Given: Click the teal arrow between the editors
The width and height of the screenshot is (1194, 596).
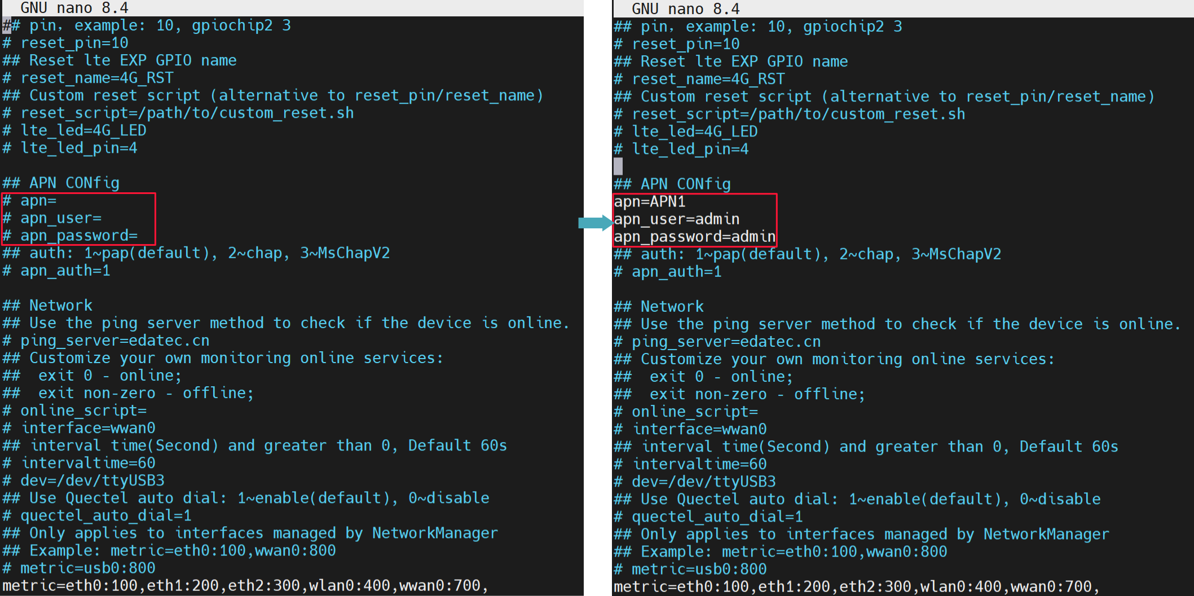Looking at the screenshot, I should click(595, 223).
